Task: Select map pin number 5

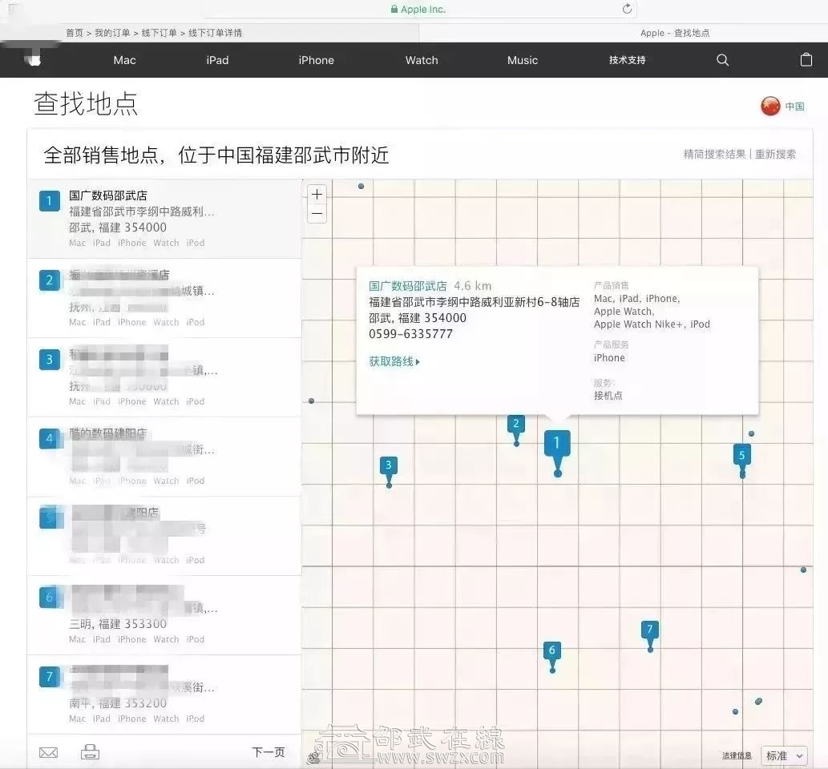Action: [x=741, y=456]
